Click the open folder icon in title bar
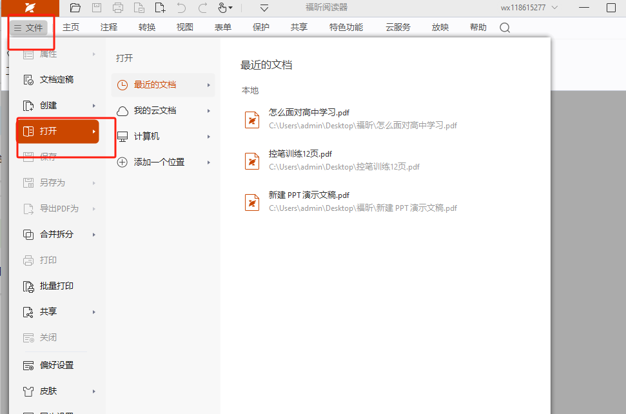 coord(75,8)
